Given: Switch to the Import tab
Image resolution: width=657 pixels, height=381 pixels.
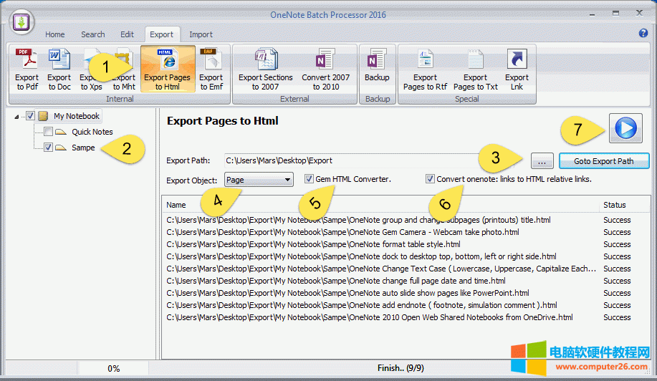Looking at the screenshot, I should coord(201,34).
